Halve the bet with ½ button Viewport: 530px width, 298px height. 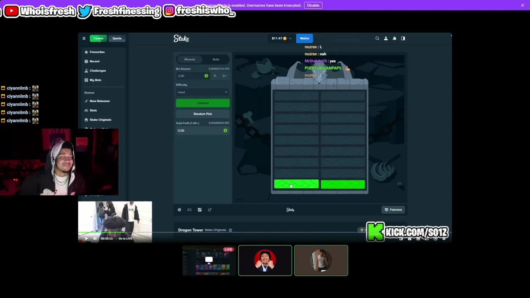(x=215, y=76)
